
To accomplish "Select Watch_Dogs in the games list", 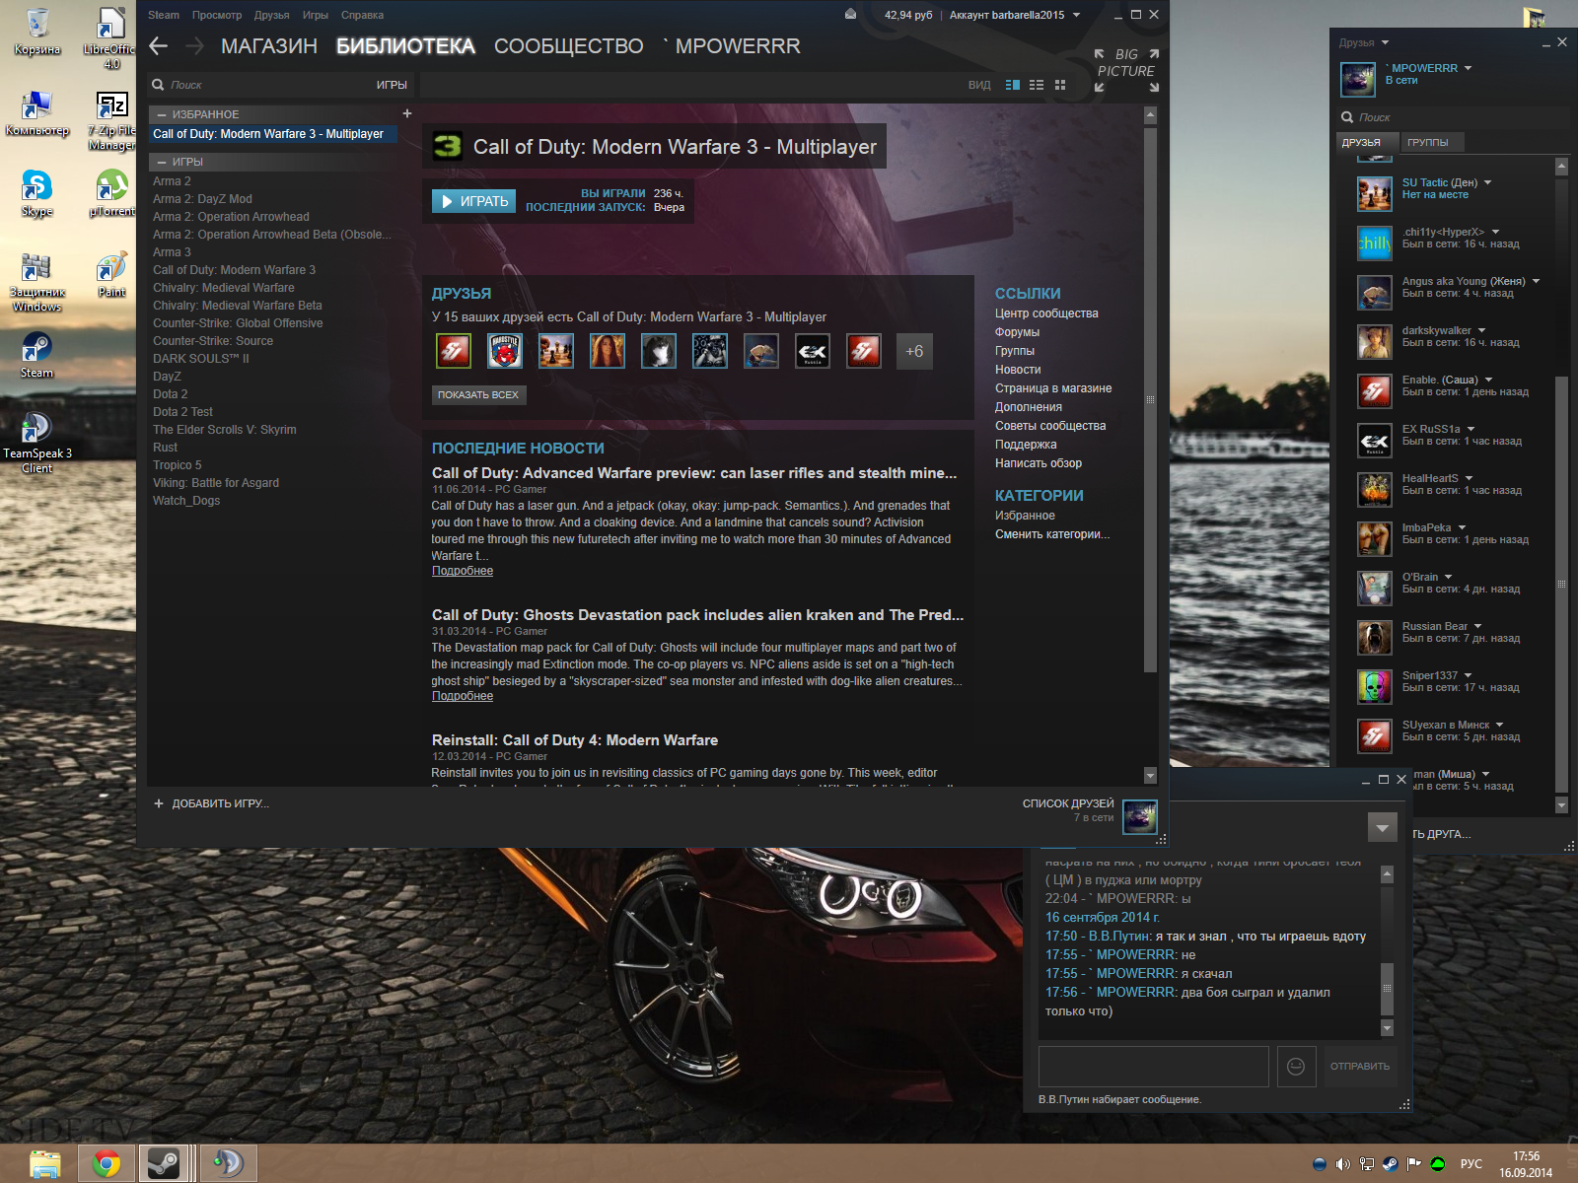I will coord(186,501).
